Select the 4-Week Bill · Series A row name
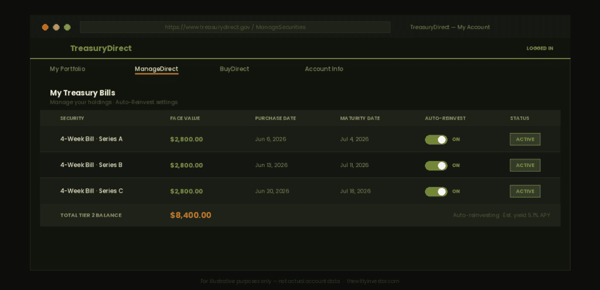 point(91,139)
